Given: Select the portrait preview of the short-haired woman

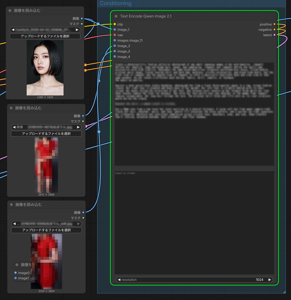Looking at the screenshot, I should coord(45,68).
